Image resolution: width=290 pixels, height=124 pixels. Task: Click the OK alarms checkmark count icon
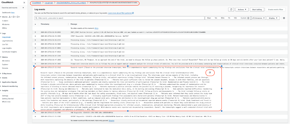[x=14, y=17]
